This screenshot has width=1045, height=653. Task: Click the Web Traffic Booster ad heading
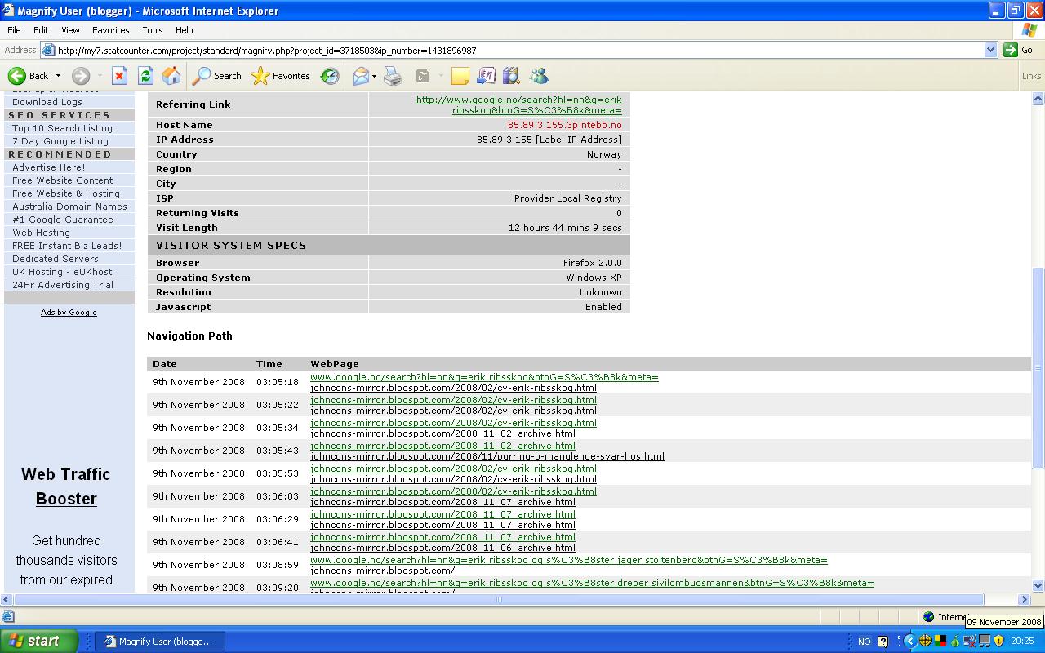66,486
